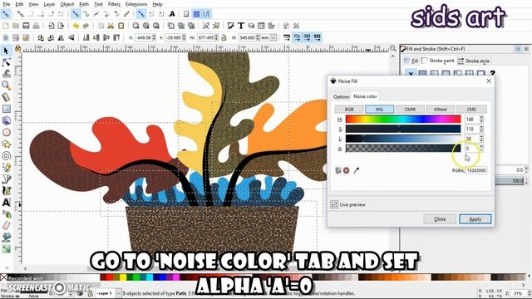Select the Pencil freehand tool
Screen dimensions: 532x299
tap(6, 167)
